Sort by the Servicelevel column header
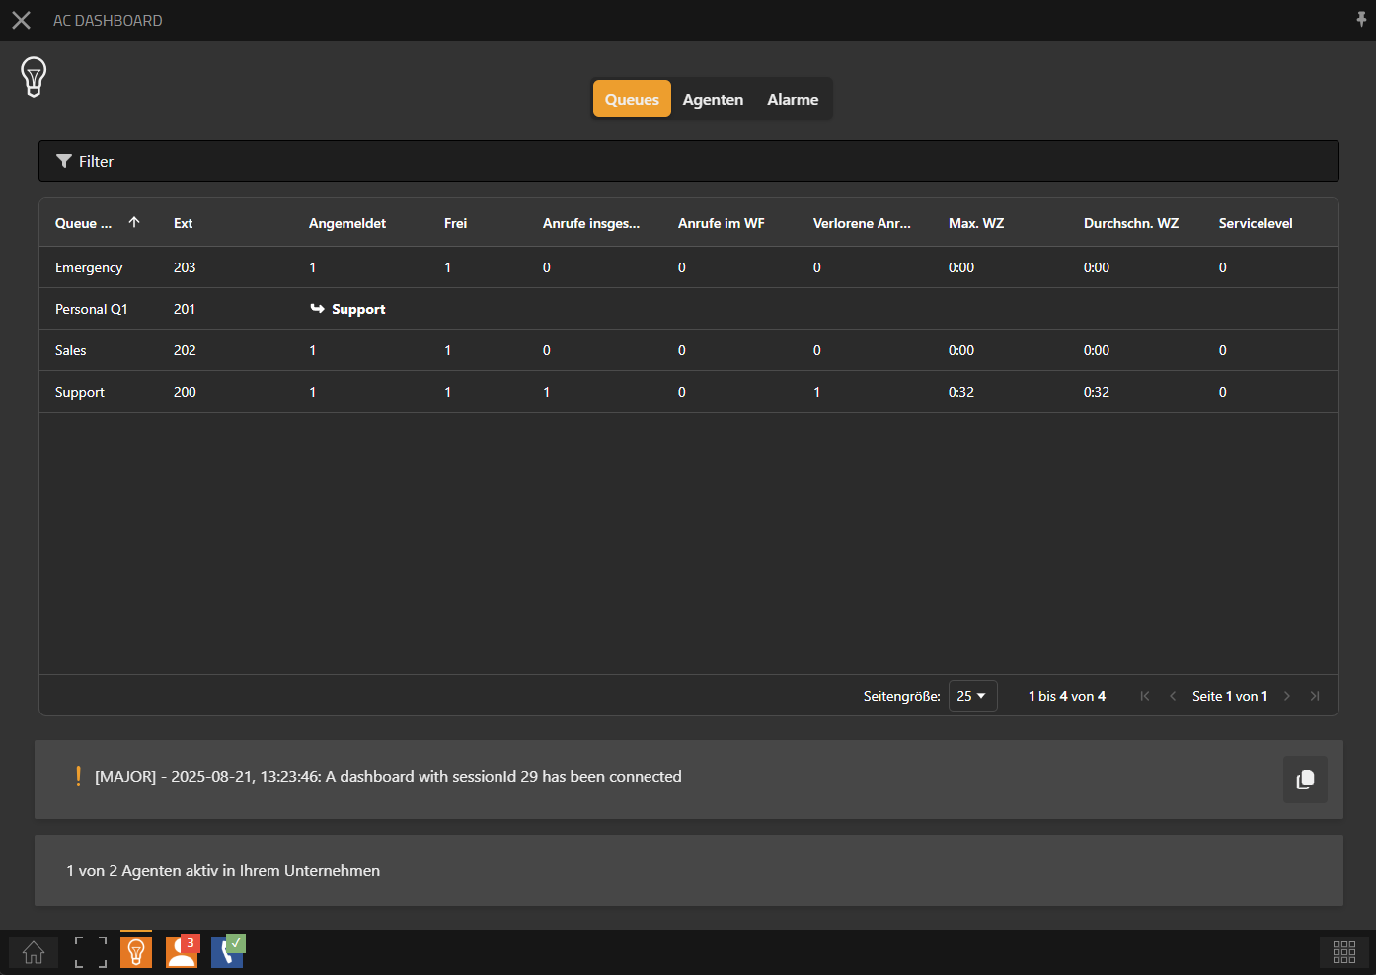 (1255, 223)
